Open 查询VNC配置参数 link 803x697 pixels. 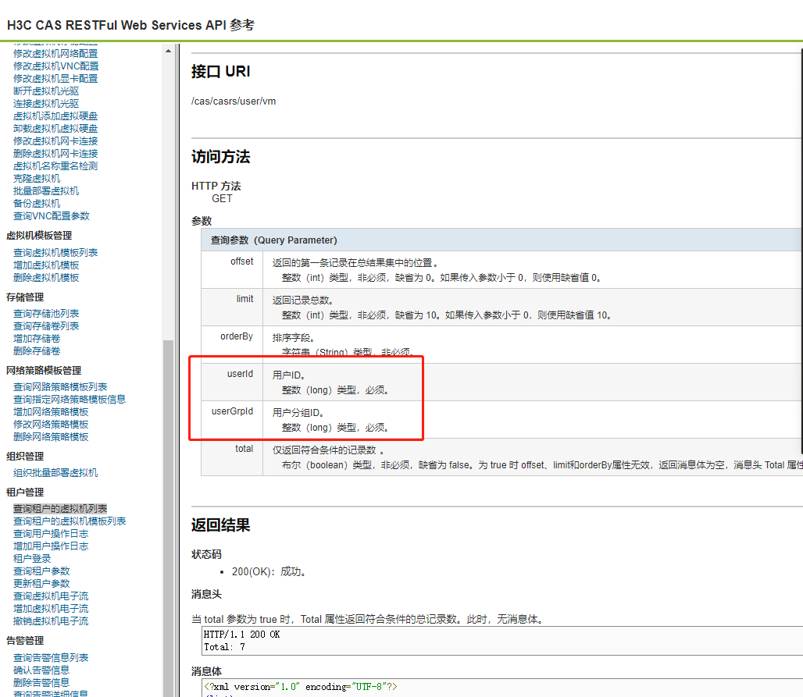coord(52,216)
